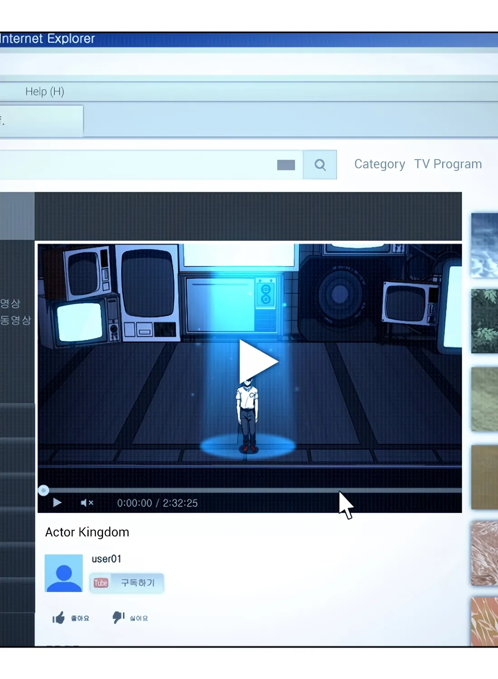Click the video progress bar handle
The width and height of the screenshot is (498, 679).
tap(43, 490)
